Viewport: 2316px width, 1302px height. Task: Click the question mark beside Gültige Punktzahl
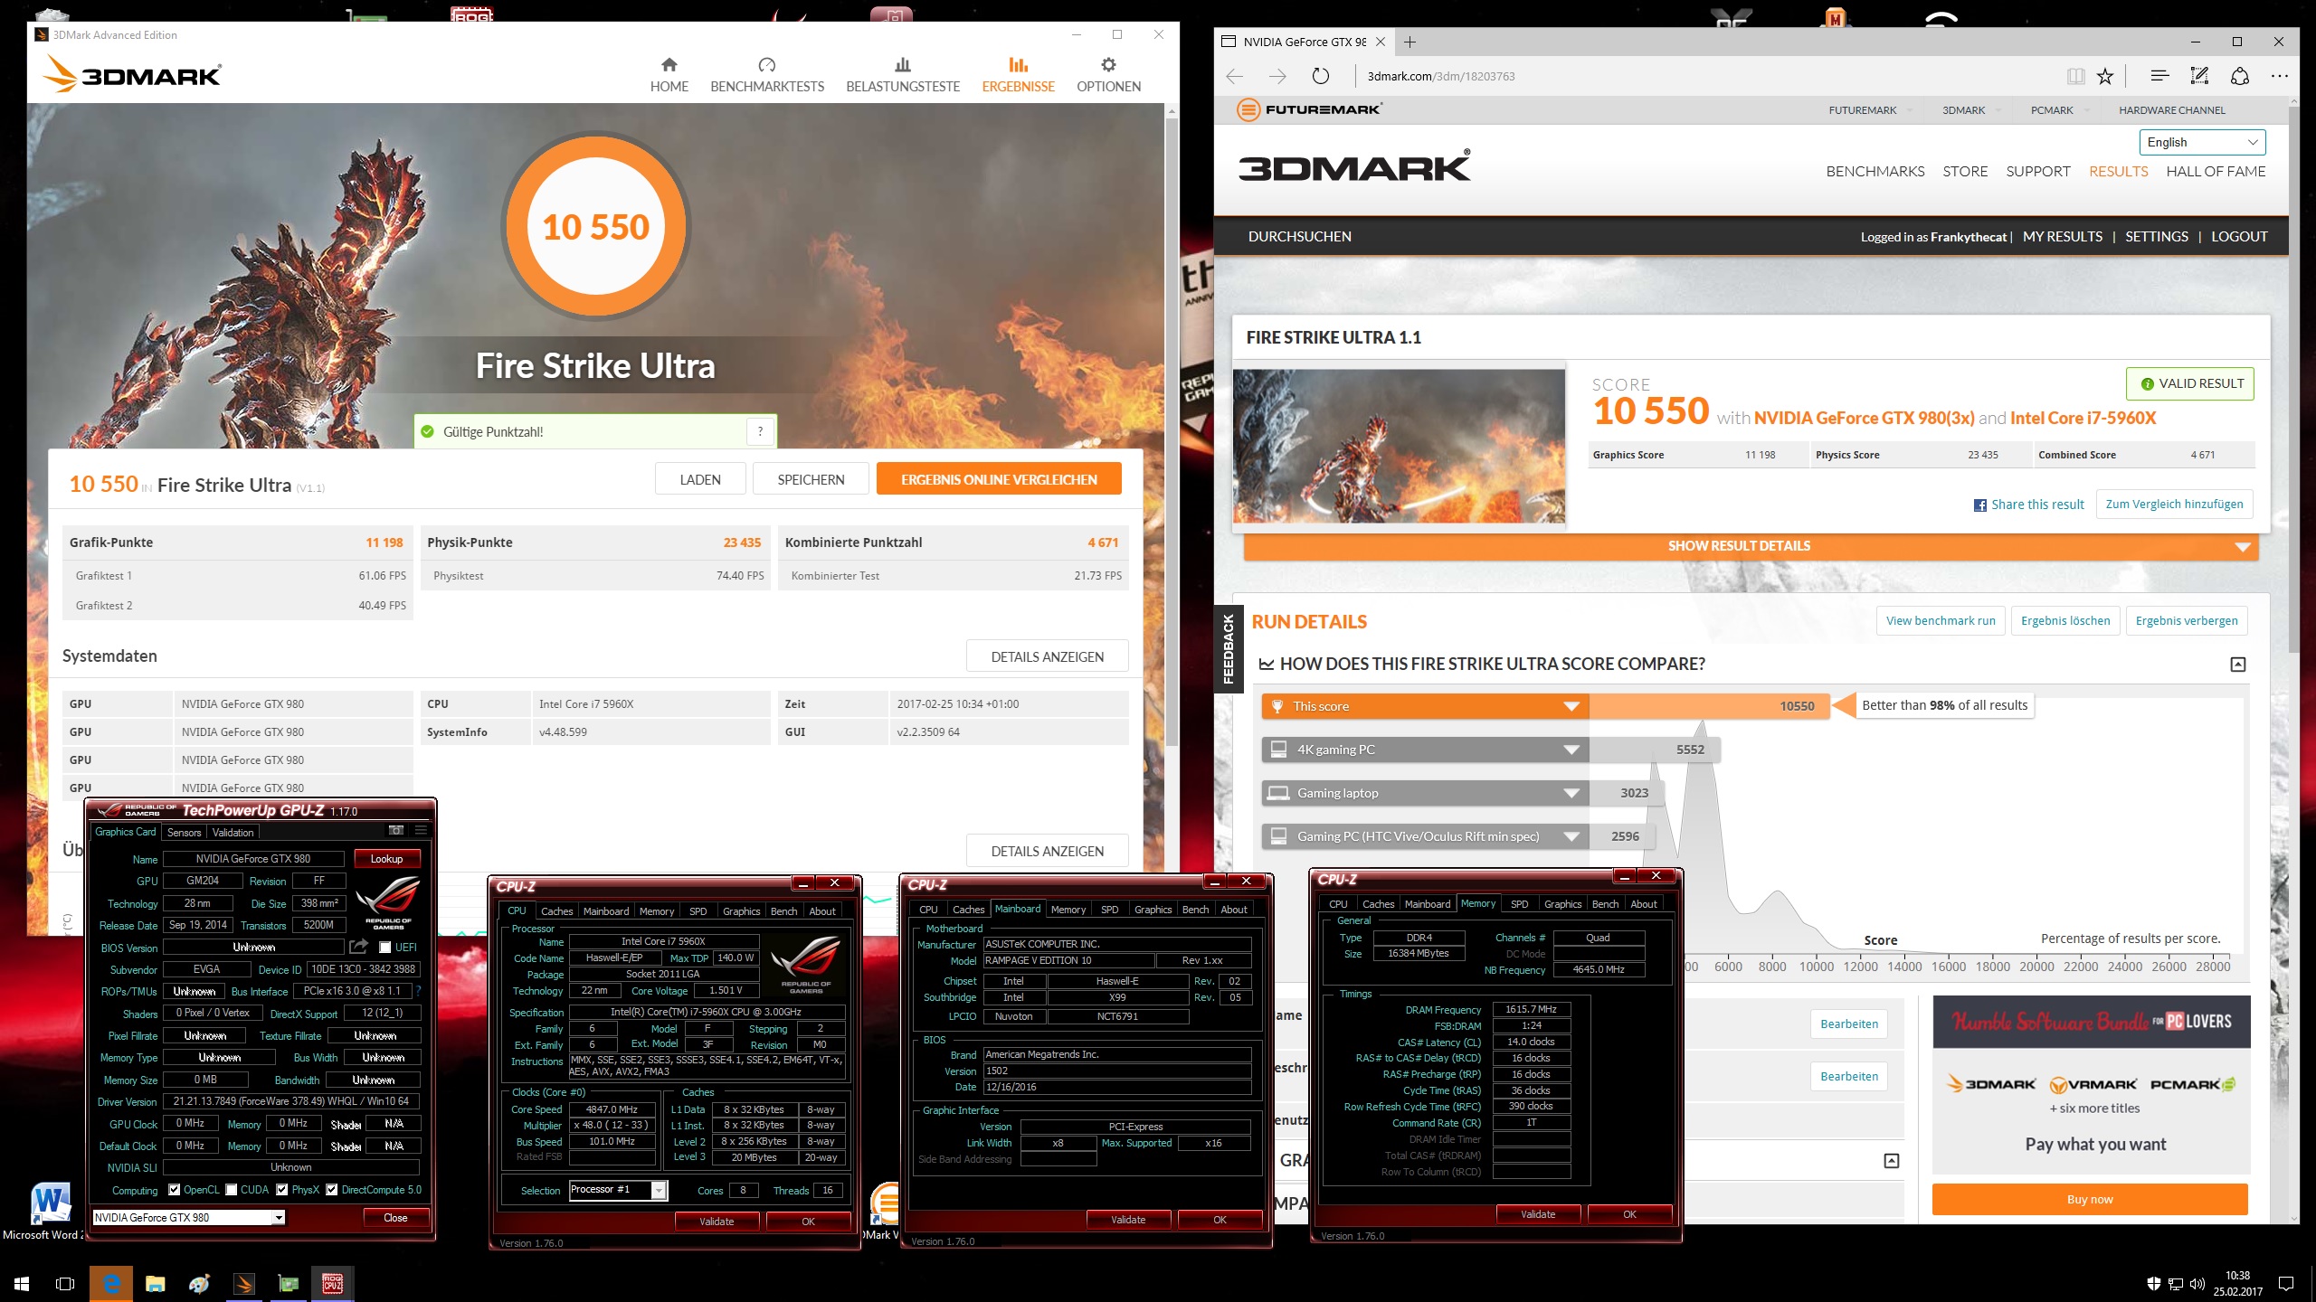(760, 431)
